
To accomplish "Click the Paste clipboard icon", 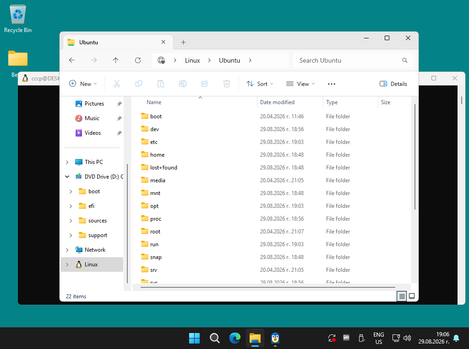I will [161, 84].
